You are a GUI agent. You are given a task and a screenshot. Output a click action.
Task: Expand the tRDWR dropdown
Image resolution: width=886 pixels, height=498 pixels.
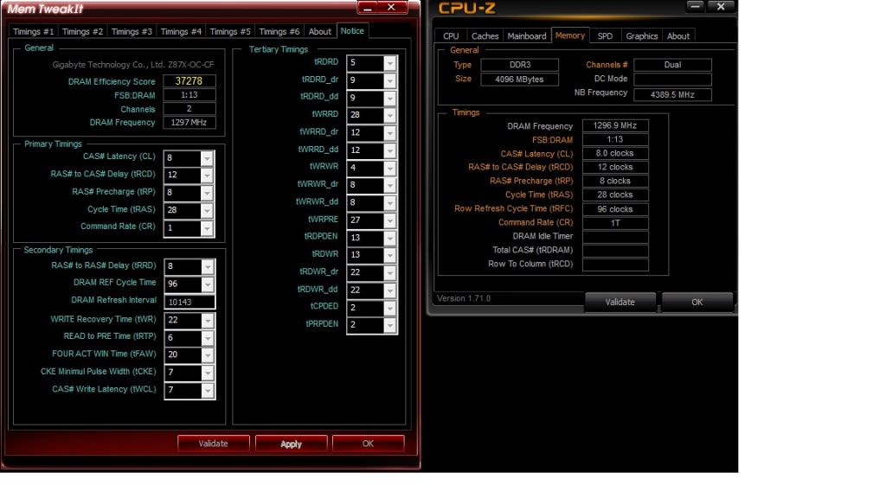pyautogui.click(x=390, y=255)
